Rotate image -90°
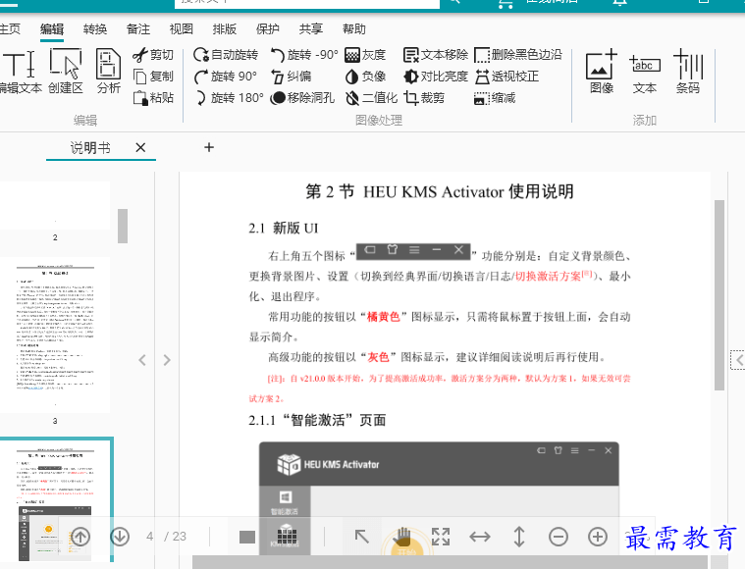Viewport: 745px width, 569px height. (x=304, y=55)
